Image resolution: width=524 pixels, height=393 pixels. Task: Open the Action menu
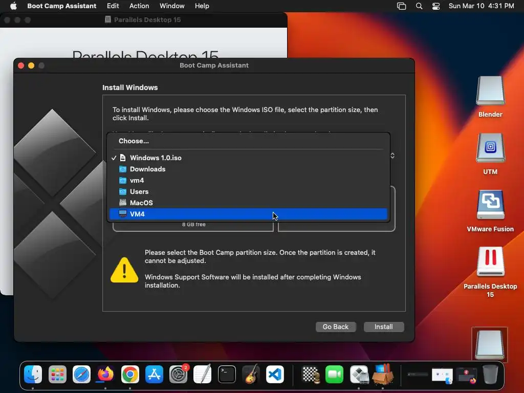[139, 6]
